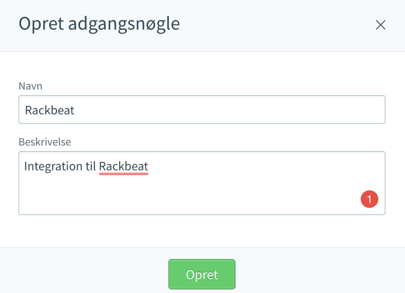Screen dimensions: 405x293
Task: Click the underlined word Rackbeat in description
Action: click(x=123, y=166)
